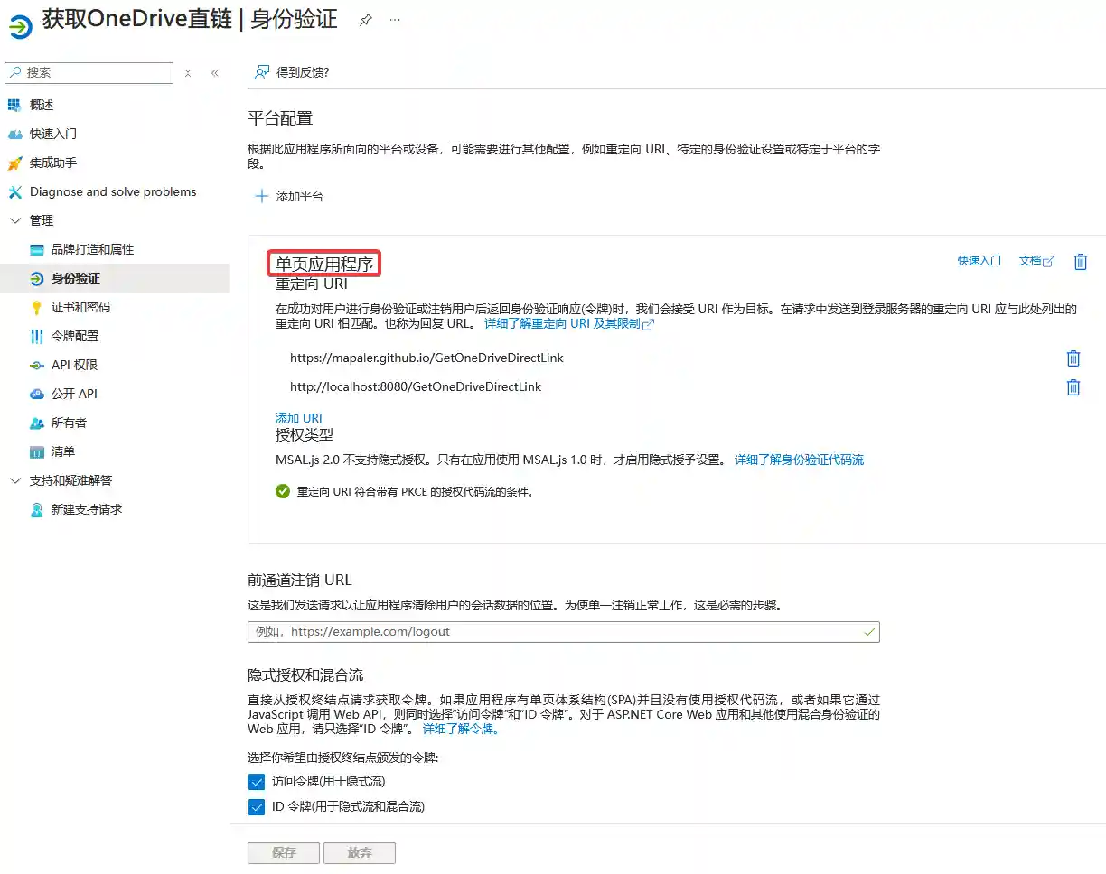Disable the ID 令牌 checkbox

(257, 806)
